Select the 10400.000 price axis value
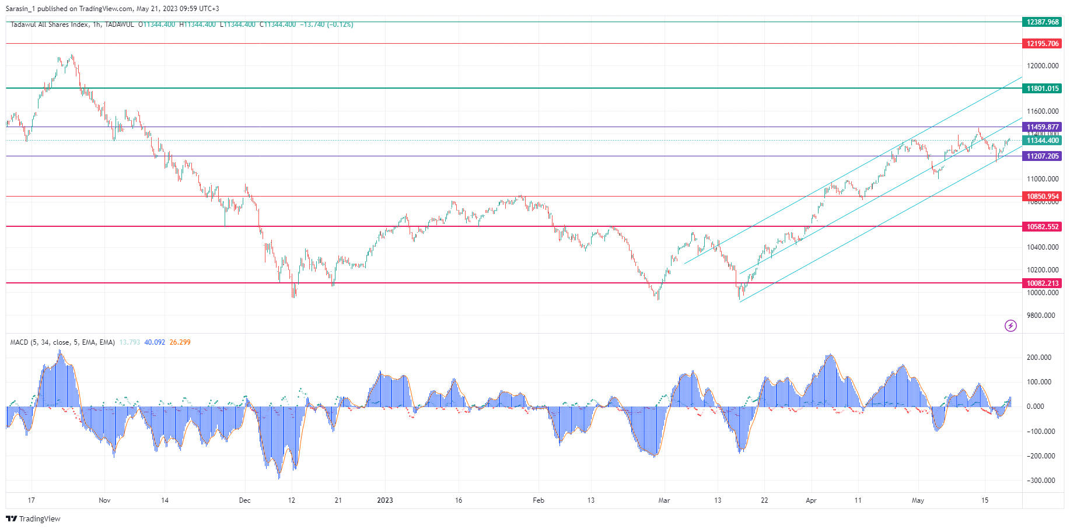 [x=1043, y=247]
